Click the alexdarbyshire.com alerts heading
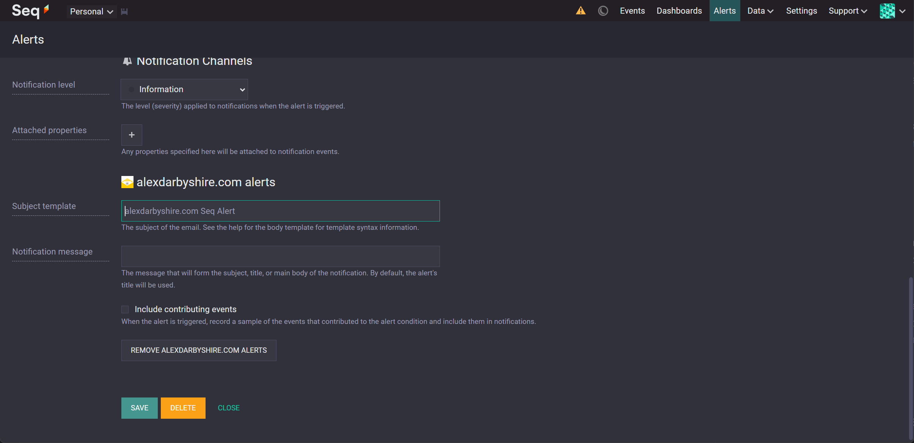 (x=206, y=182)
